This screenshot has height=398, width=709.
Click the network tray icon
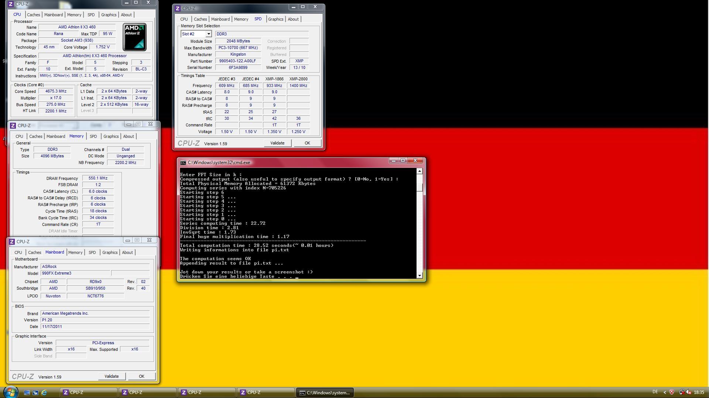[681, 392]
